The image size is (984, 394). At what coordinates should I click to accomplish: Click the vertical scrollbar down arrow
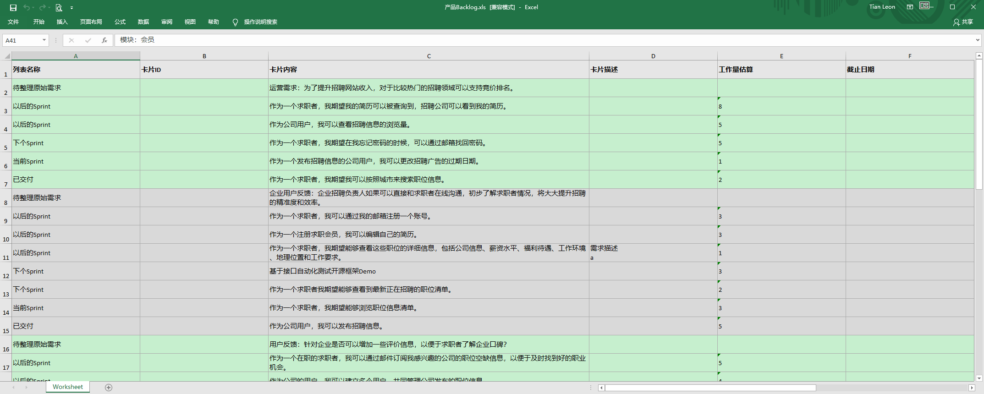(x=979, y=378)
